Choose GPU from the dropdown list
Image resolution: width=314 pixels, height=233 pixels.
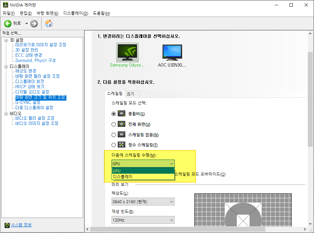(143, 171)
